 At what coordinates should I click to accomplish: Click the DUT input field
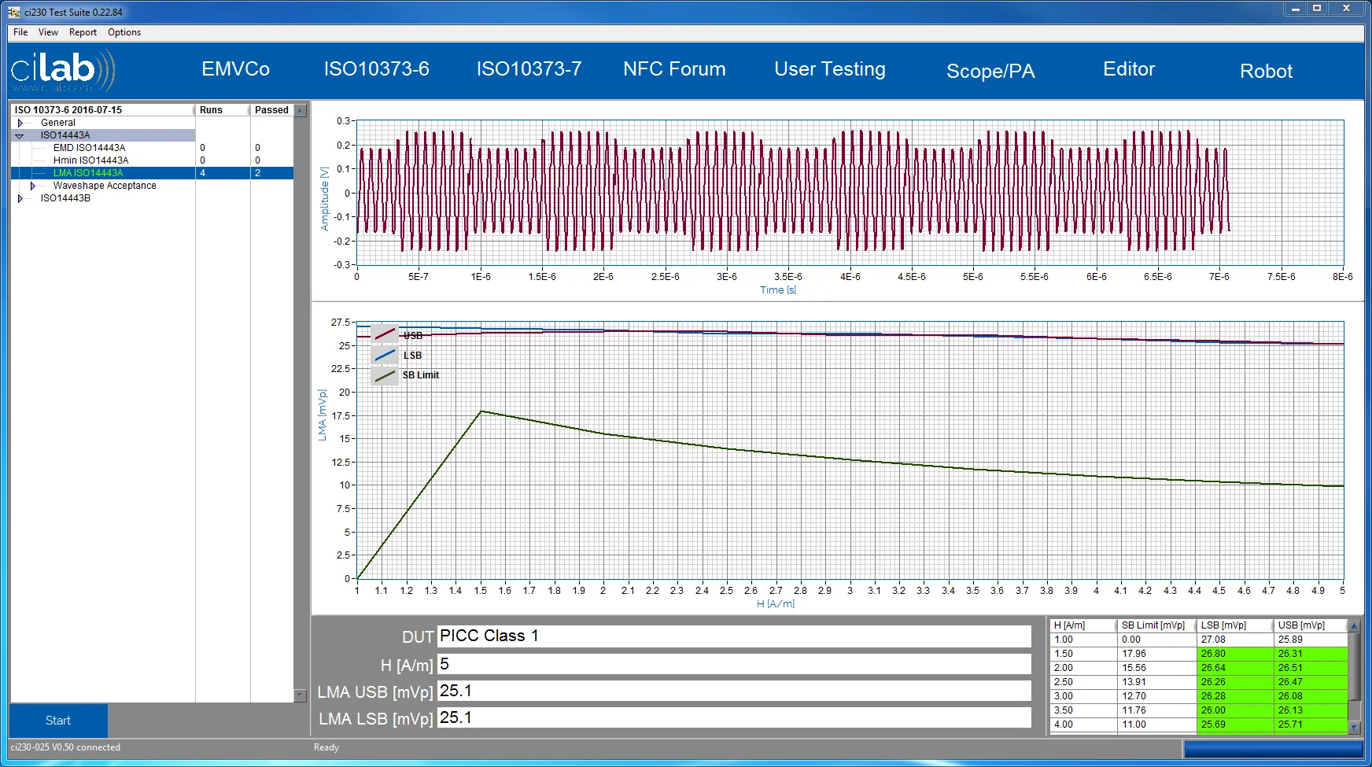point(734,636)
